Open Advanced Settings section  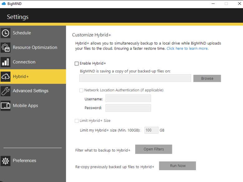pos(33,91)
